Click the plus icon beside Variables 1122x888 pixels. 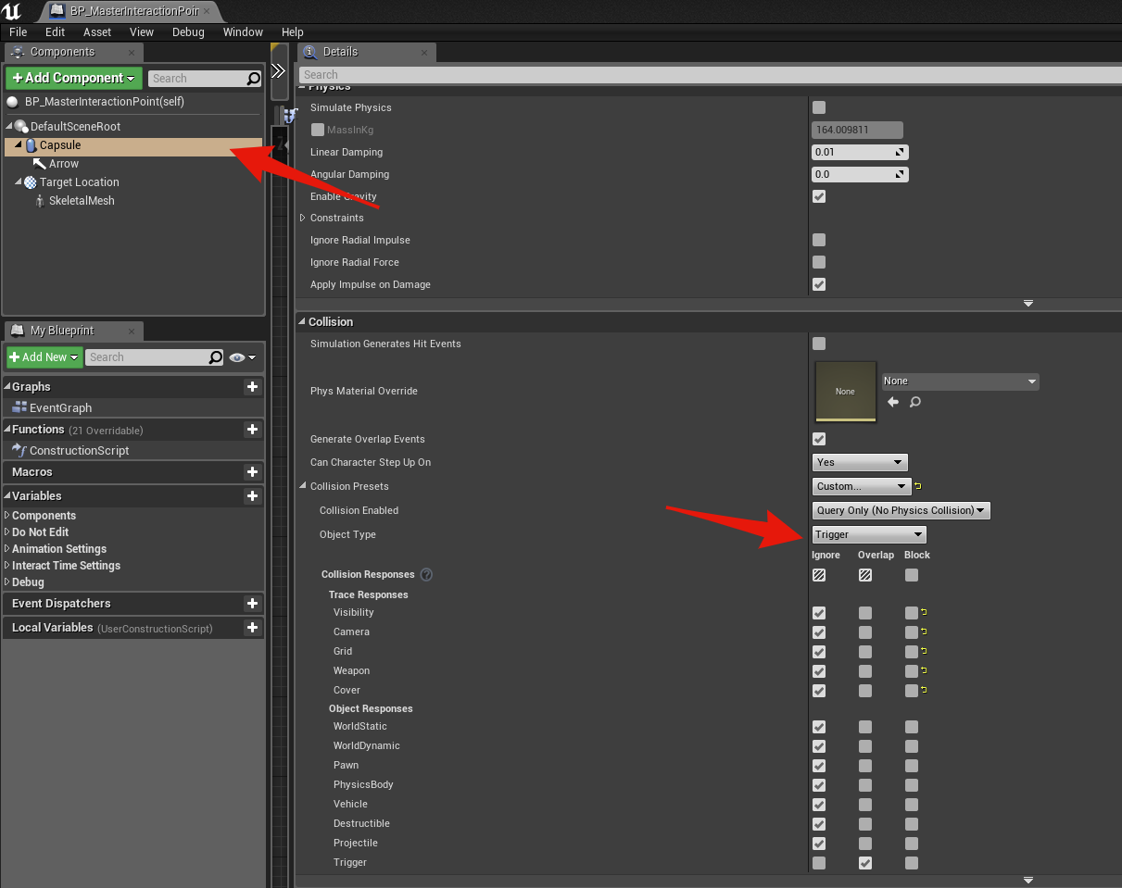click(x=252, y=496)
